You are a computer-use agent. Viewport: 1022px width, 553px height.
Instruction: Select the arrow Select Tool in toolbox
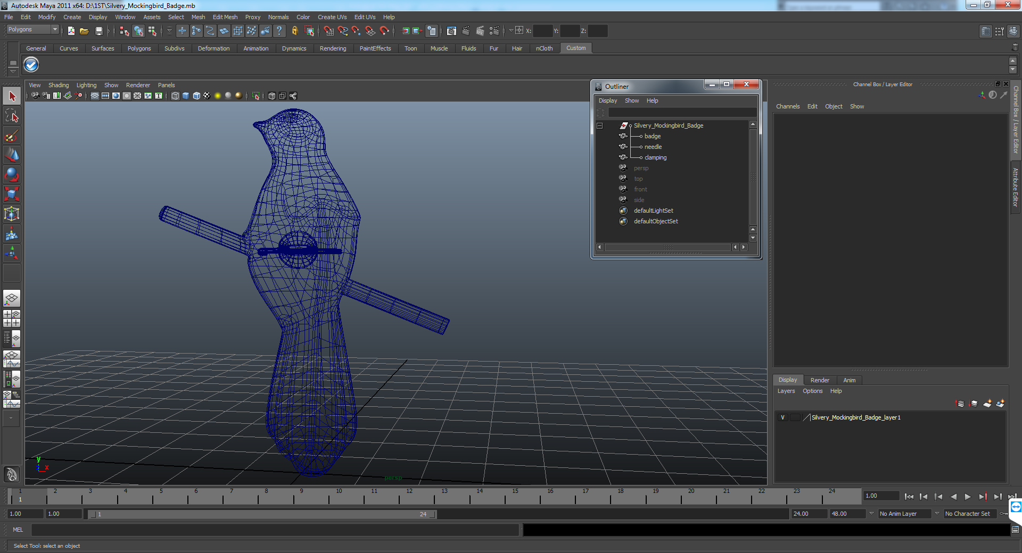click(12, 96)
